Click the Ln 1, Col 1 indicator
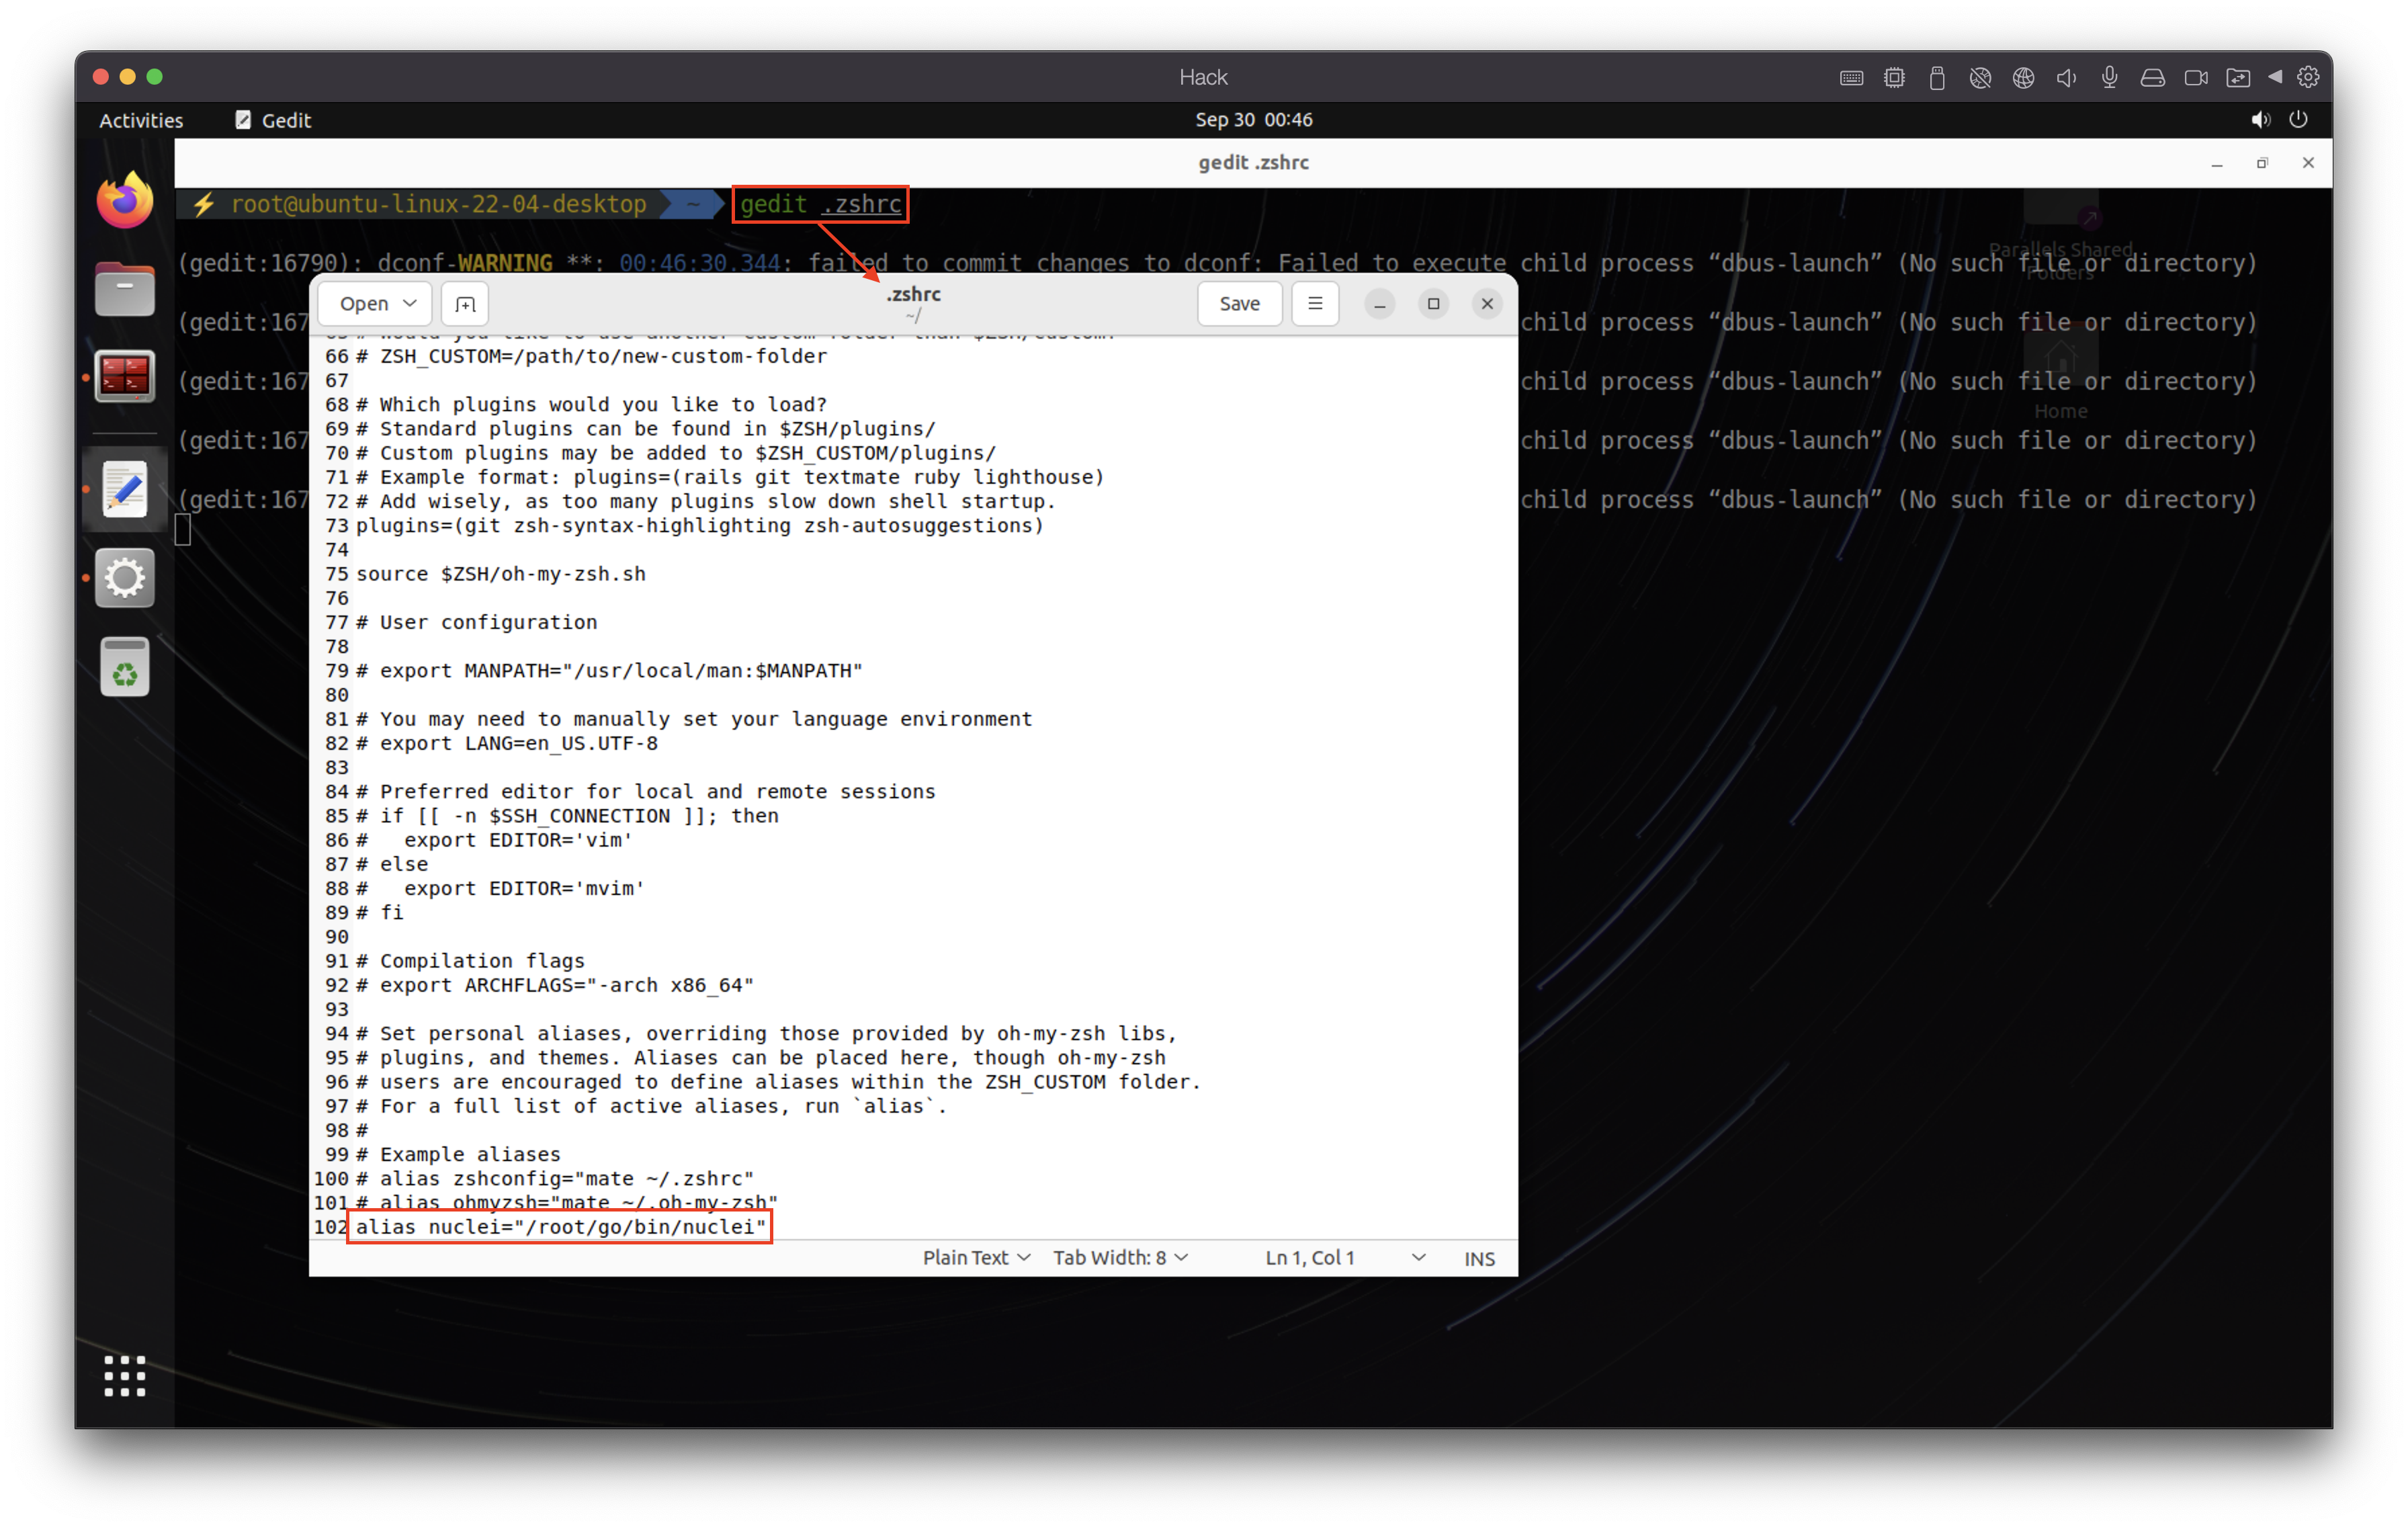This screenshot has width=2408, height=1528. coord(1310,1257)
